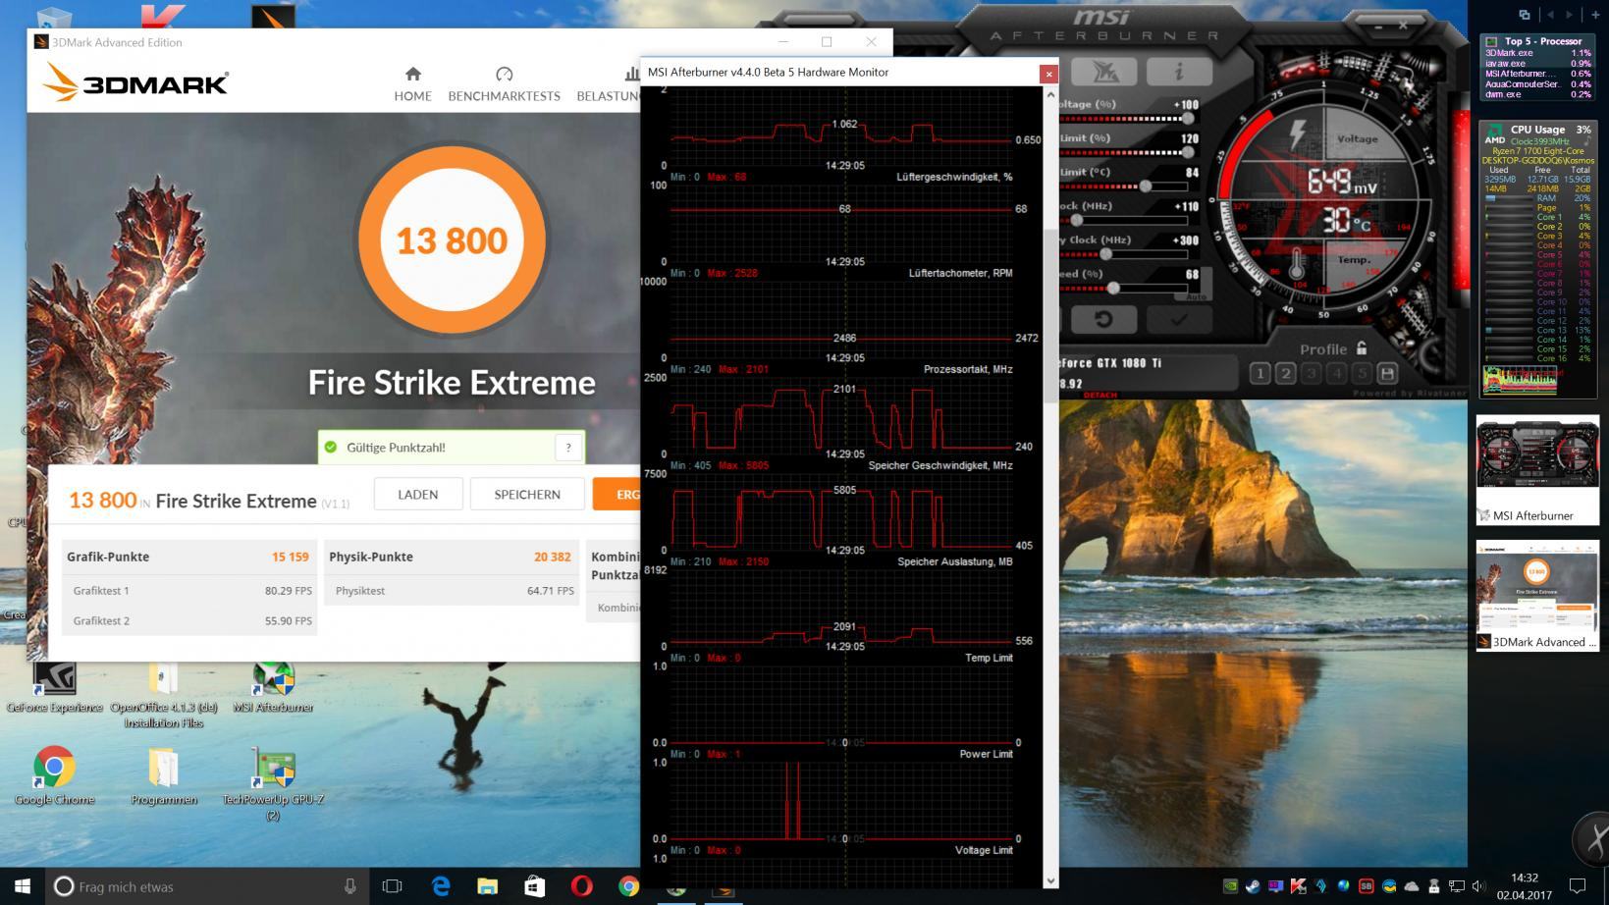Screen dimensions: 1609x905
Task: Open the Programmen desktop folder
Action: pos(163,775)
